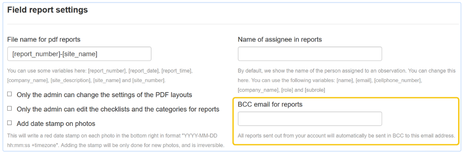Screen dimensions: 463x153
Task: Click the 'You can use some variables here' hint line
Action: pos(100,71)
